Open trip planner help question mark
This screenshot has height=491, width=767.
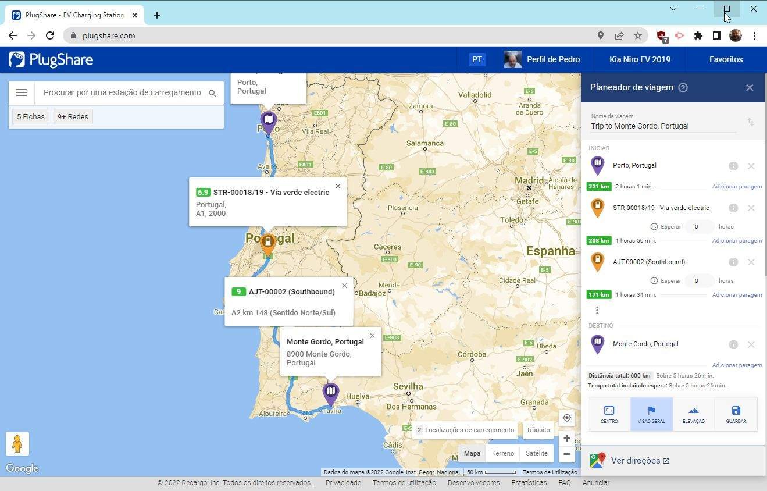[683, 87]
